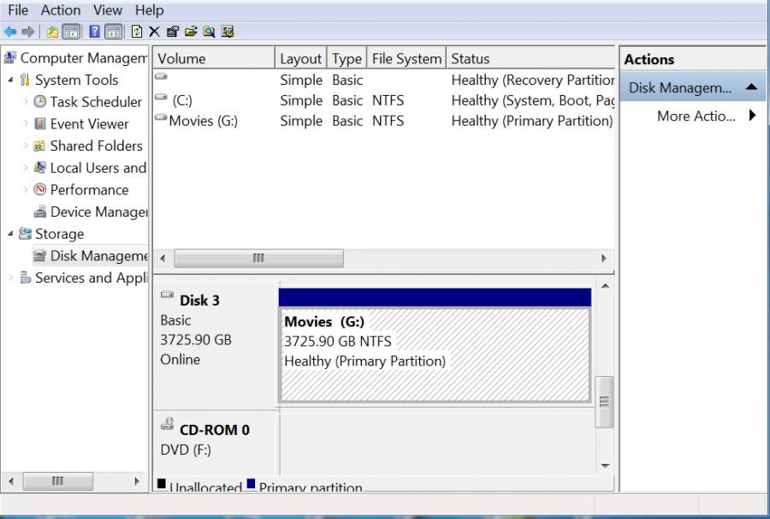Expand the Shared Folders node arrow

coord(26,146)
